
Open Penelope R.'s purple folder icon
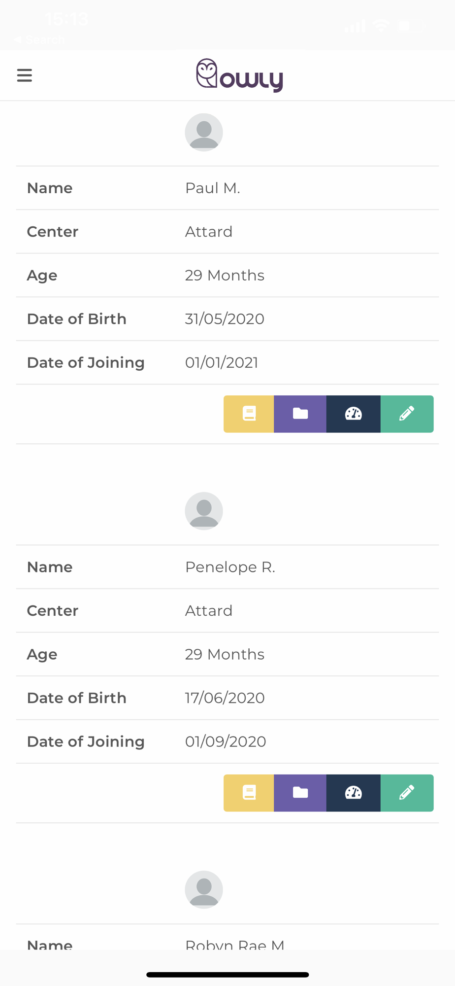point(300,793)
